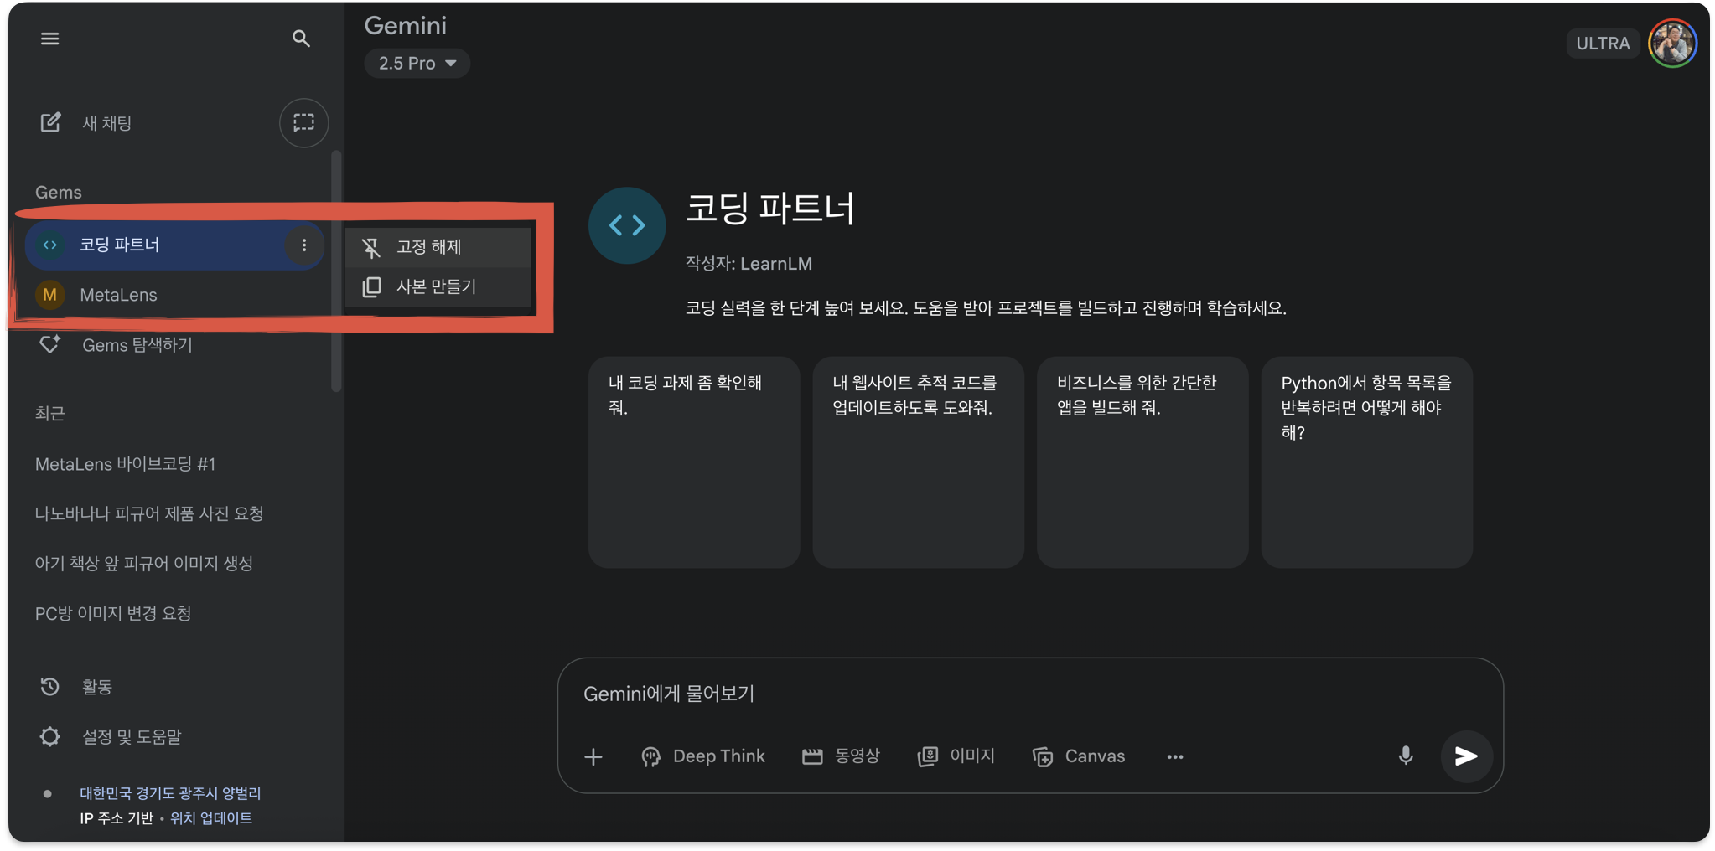Open chat 나노바나나 피규어 제품 사진 요청
This screenshot has width=1715, height=851.
tap(149, 513)
